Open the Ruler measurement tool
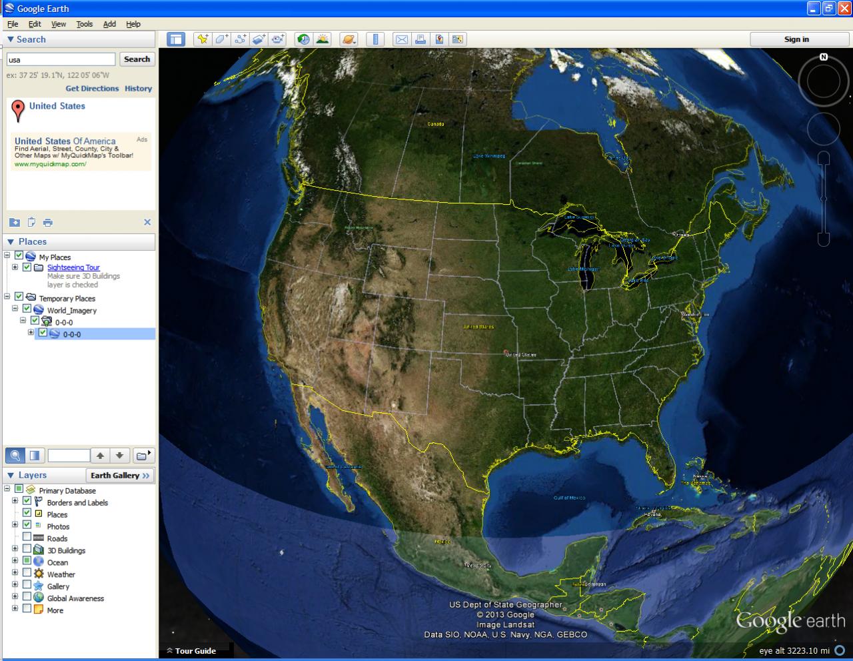 click(x=375, y=39)
